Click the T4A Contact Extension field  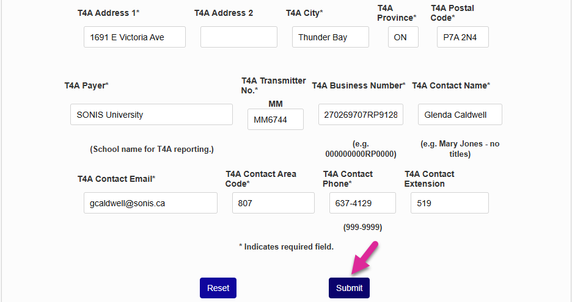449,203
